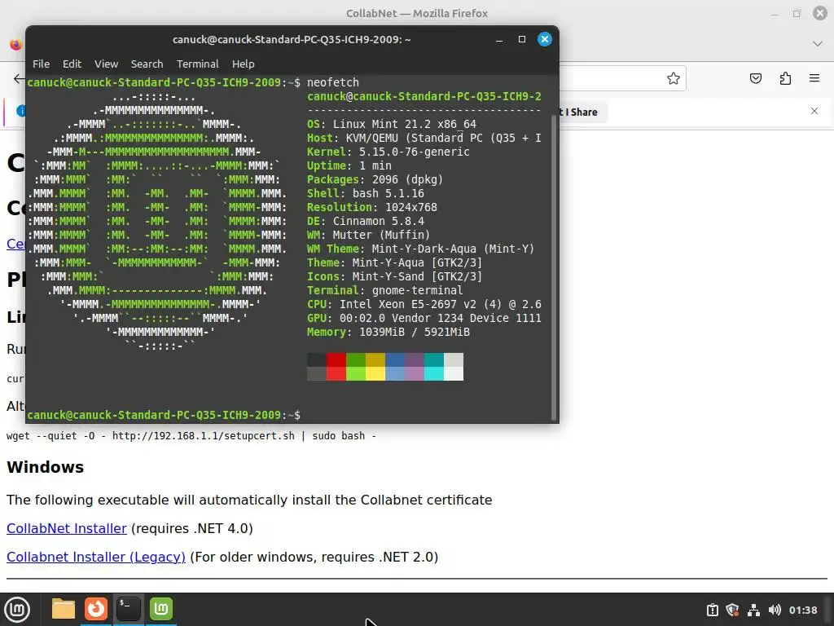
Task: Switch to Firefox in the taskbar
Action: 96,609
